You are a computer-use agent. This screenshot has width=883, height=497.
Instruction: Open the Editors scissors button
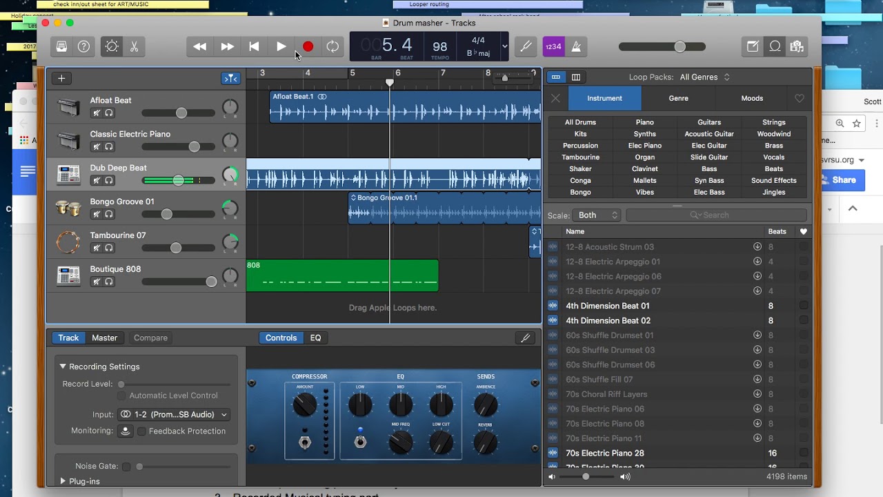click(134, 46)
